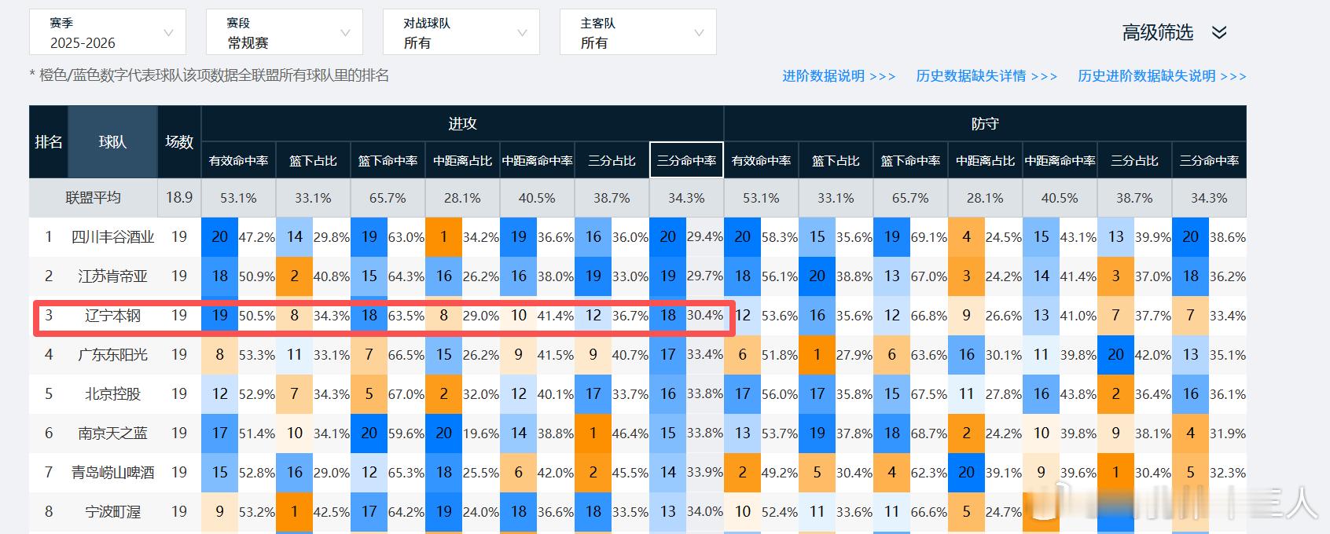
Task: Click 青岛's 45.5% 三分占比 value
Action: coord(630,473)
